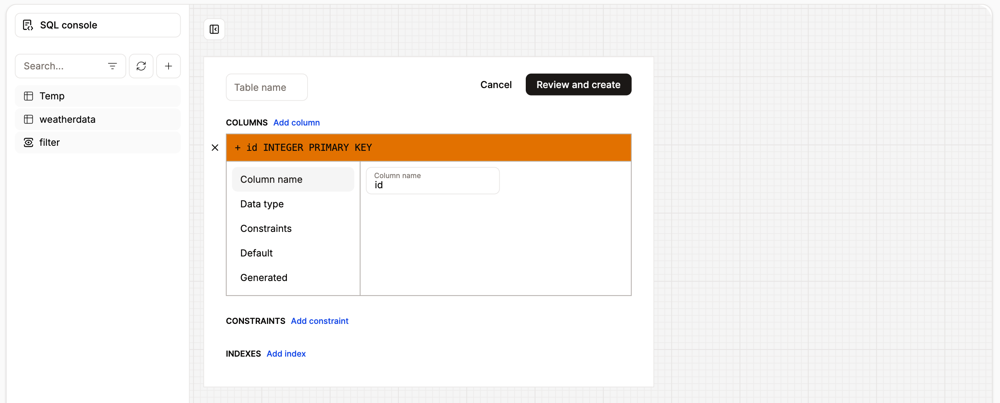The width and height of the screenshot is (1000, 403).
Task: Switch to the Default tab
Action: click(256, 253)
